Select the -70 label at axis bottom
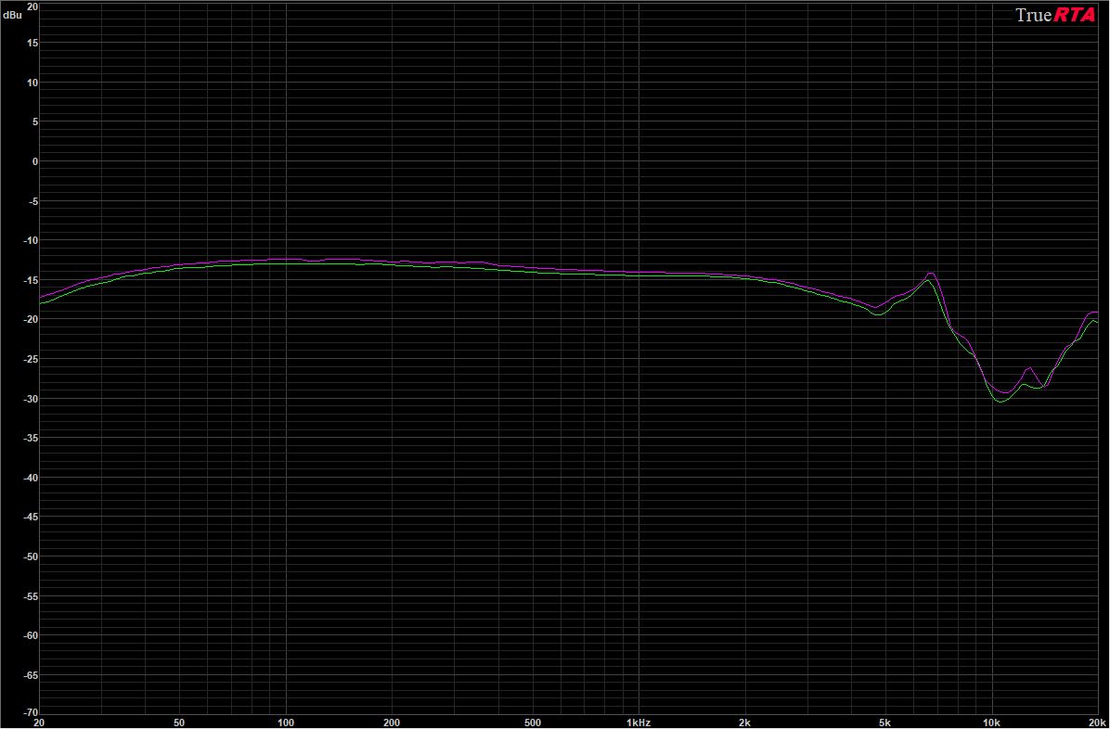1110x729 pixels. (x=31, y=712)
